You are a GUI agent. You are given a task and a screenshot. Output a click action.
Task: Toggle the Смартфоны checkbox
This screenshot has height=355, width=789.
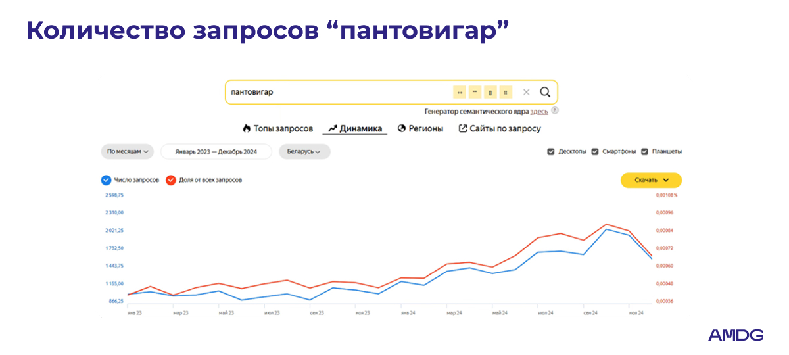pyautogui.click(x=596, y=151)
